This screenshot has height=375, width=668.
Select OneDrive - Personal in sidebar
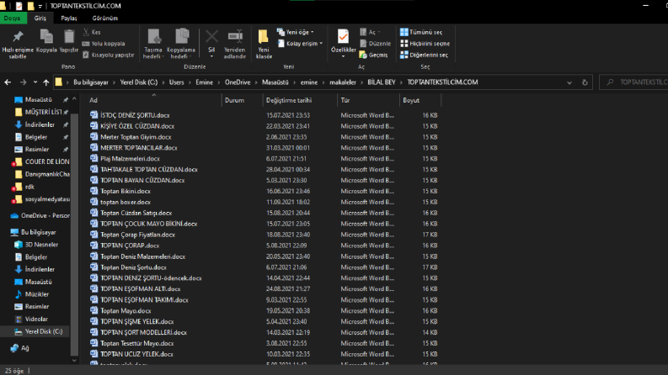(45, 215)
